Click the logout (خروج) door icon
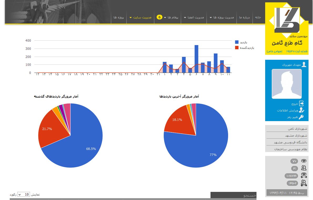 pos(301,104)
